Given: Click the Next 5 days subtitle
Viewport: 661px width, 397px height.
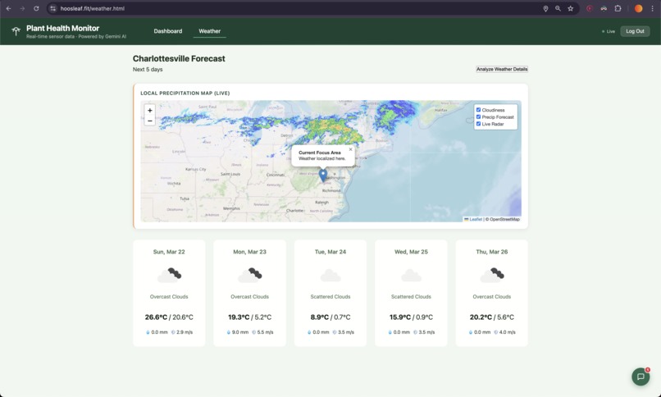Looking at the screenshot, I should pyautogui.click(x=148, y=69).
